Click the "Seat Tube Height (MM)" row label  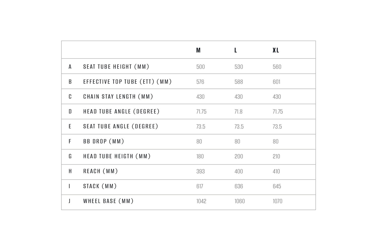coord(116,67)
